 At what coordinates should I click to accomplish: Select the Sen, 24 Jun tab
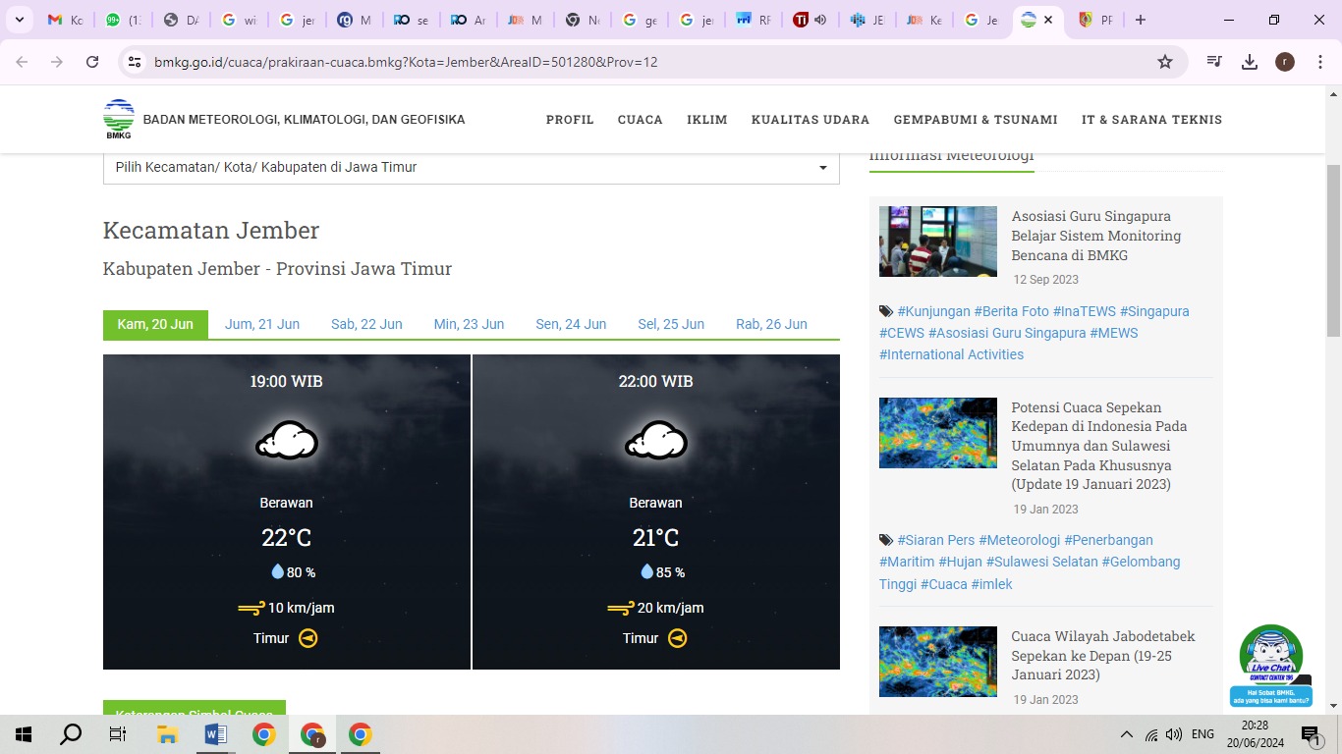tap(571, 324)
